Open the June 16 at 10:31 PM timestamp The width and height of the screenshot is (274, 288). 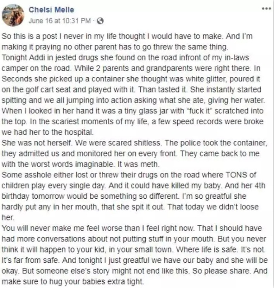click(60, 21)
